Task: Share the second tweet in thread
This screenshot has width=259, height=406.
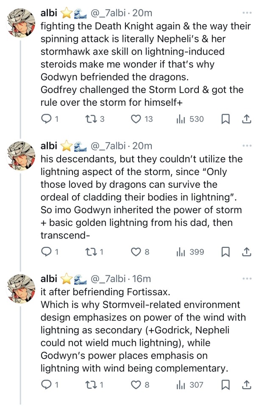Action: 246,252
